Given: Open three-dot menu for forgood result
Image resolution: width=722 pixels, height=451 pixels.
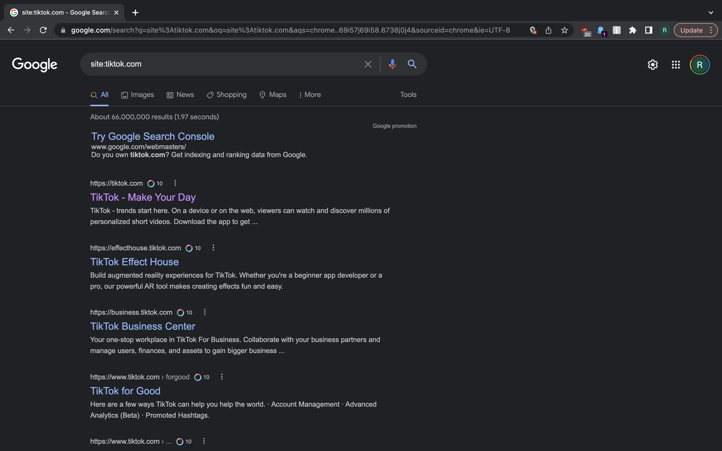Looking at the screenshot, I should (222, 377).
